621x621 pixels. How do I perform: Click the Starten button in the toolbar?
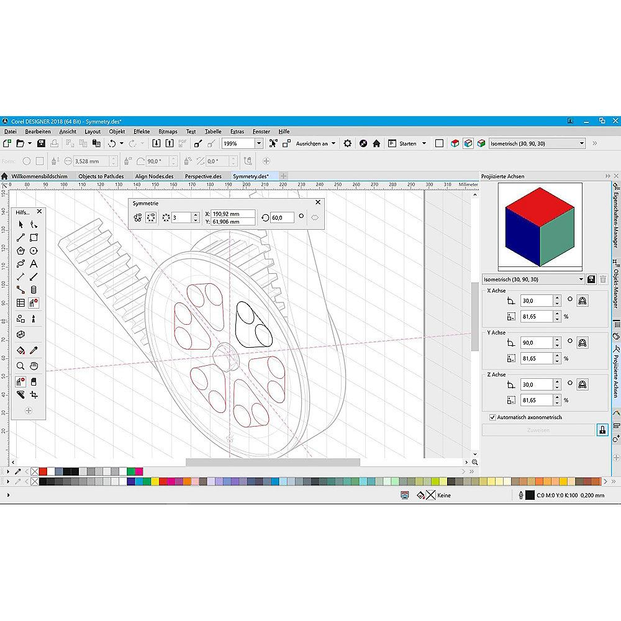tap(408, 143)
